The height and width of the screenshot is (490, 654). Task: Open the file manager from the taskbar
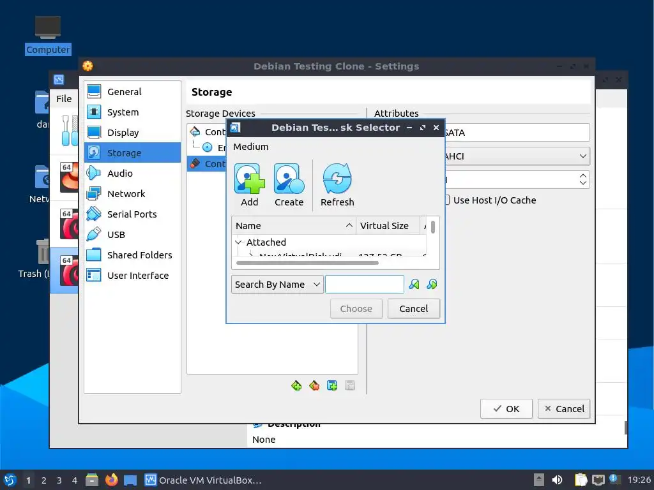click(x=92, y=480)
